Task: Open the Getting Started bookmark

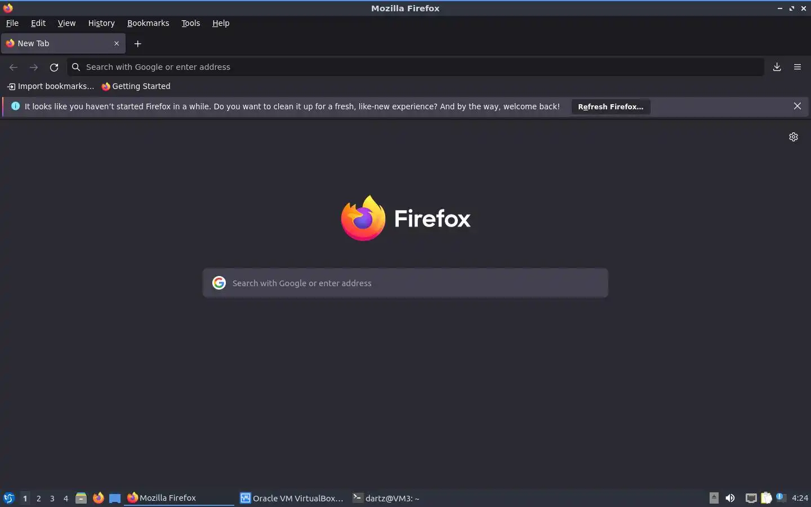Action: click(x=136, y=86)
